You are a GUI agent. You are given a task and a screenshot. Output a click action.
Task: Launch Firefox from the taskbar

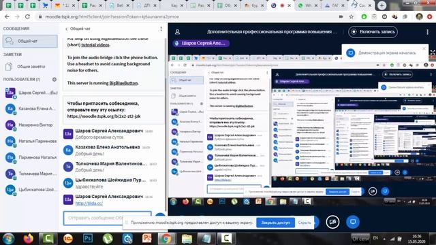click(28, 239)
